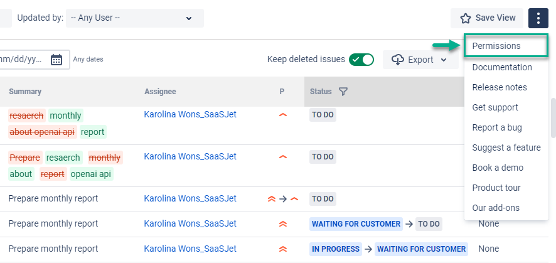Click the Summary column header
Image resolution: width=556 pixels, height=263 pixels.
(x=25, y=92)
